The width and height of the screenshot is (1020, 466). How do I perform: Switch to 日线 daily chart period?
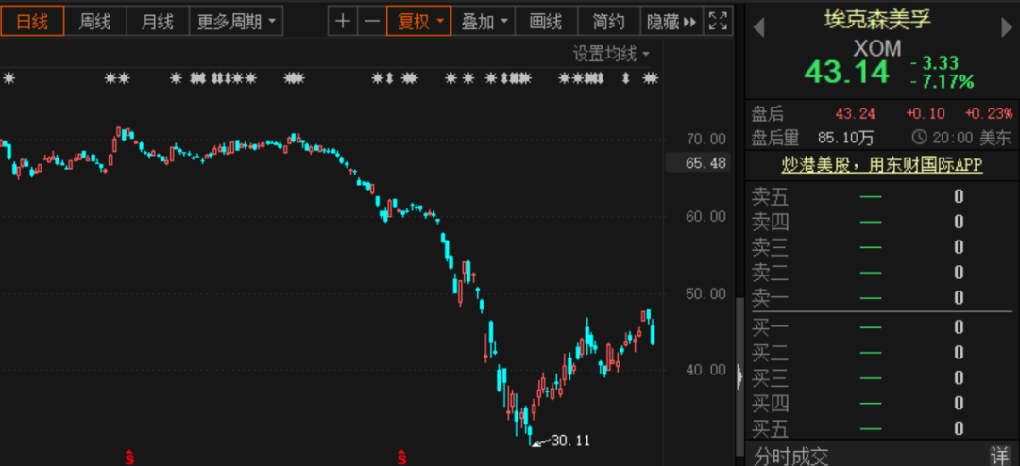(32, 22)
